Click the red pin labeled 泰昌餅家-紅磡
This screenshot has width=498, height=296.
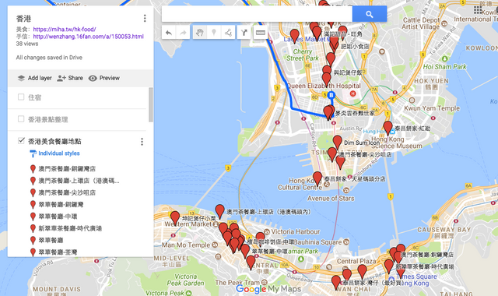point(388,128)
